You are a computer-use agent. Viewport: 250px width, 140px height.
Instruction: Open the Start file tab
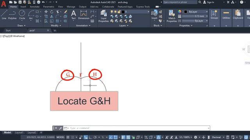point(8,30)
